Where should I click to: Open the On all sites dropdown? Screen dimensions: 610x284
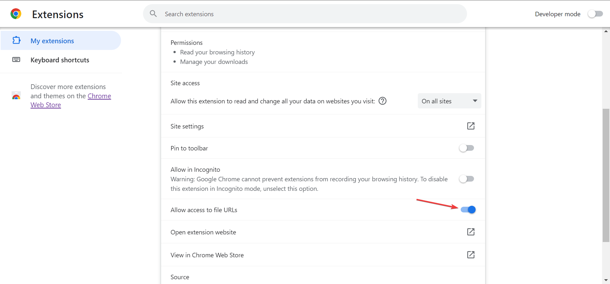449,101
